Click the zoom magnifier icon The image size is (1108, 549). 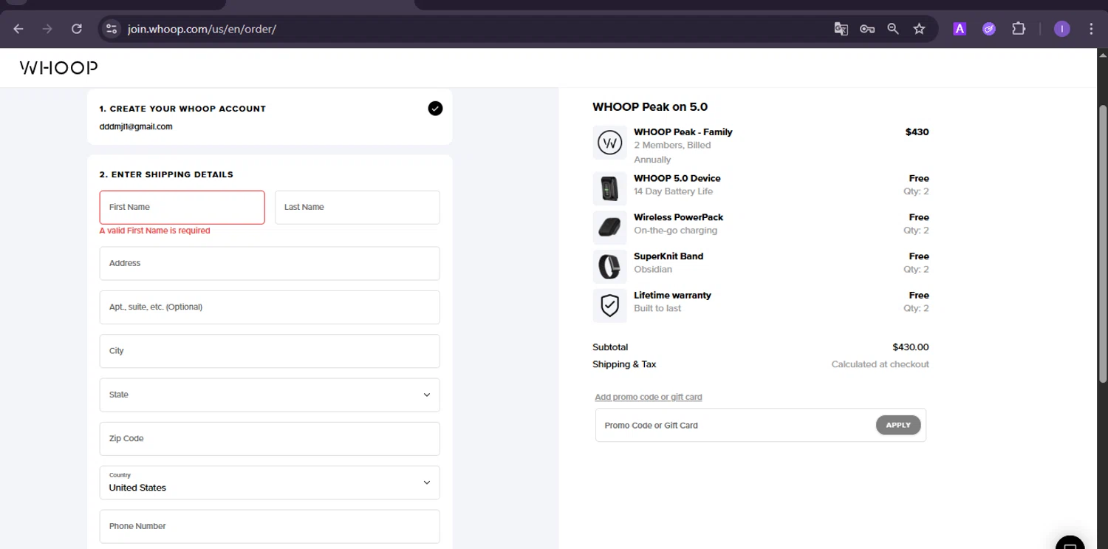point(893,29)
